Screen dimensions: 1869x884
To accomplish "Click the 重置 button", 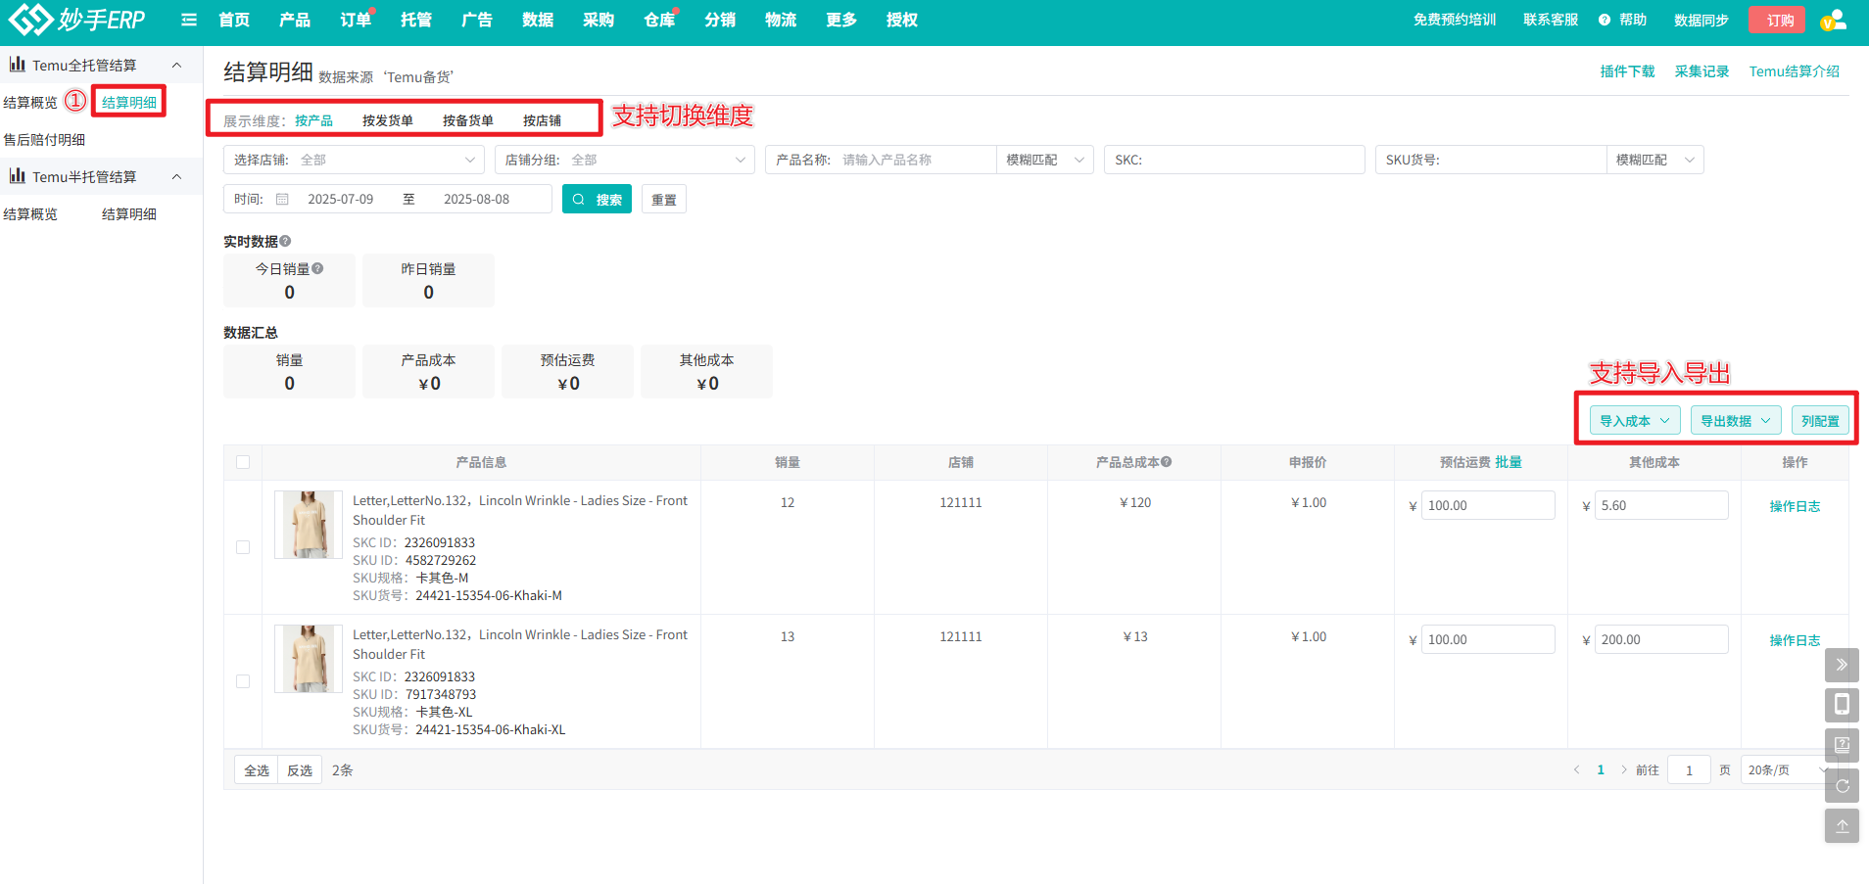I will click(664, 199).
